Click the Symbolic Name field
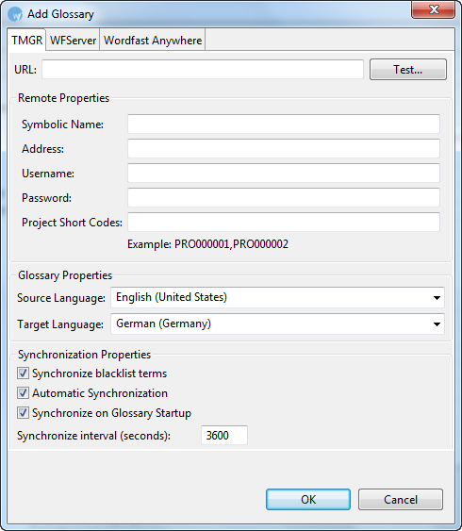Viewport: 462px width, 531px height. click(284, 124)
